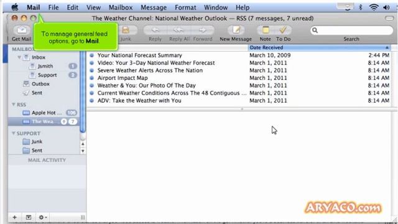
Task: Click the MAIL ACTIVITY header
Action: pos(47,160)
